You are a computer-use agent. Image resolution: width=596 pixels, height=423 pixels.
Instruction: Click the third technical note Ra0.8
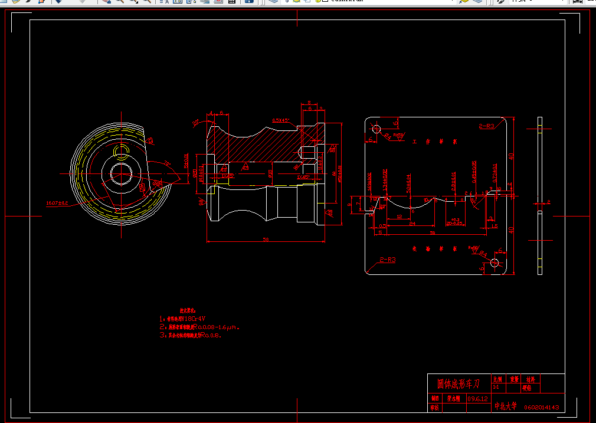190,335
